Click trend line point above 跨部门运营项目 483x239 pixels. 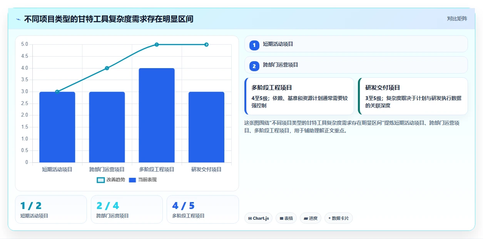click(107, 68)
